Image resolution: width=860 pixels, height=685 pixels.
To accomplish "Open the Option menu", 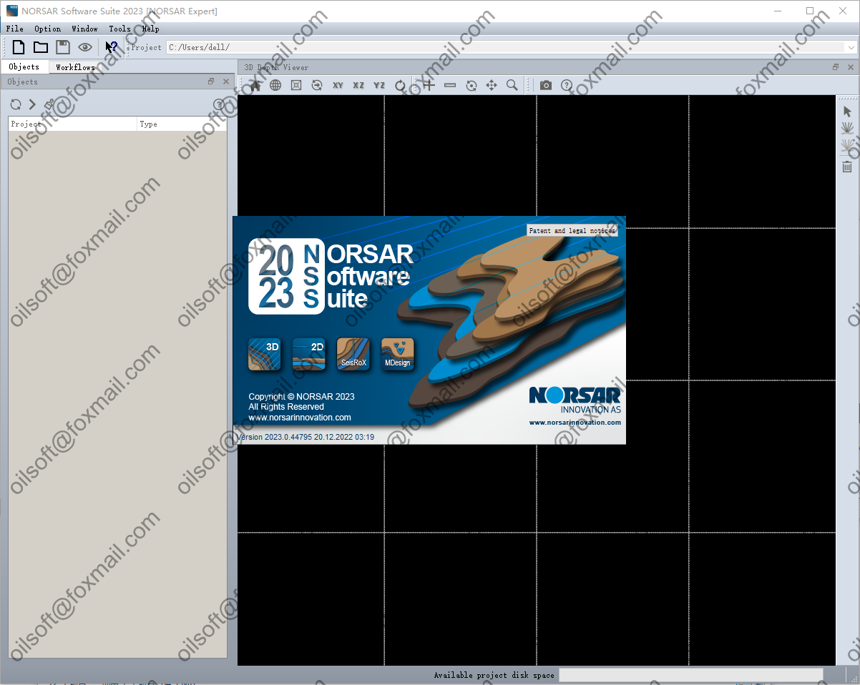I will tap(47, 29).
